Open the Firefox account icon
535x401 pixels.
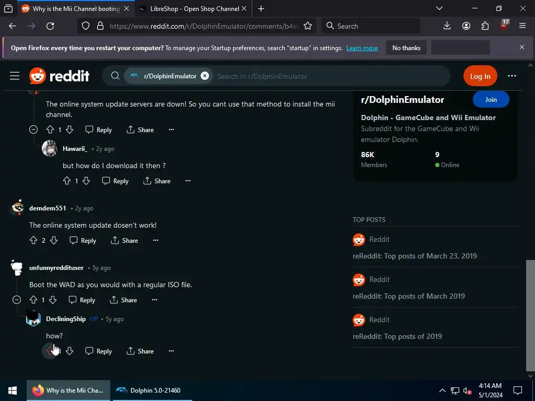coord(466,26)
